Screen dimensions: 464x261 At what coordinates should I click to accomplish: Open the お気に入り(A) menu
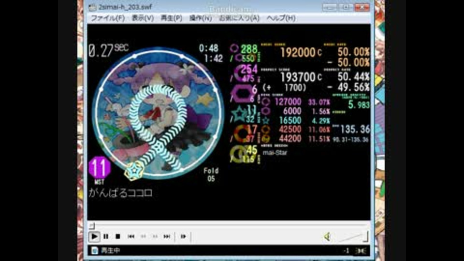[x=239, y=18]
